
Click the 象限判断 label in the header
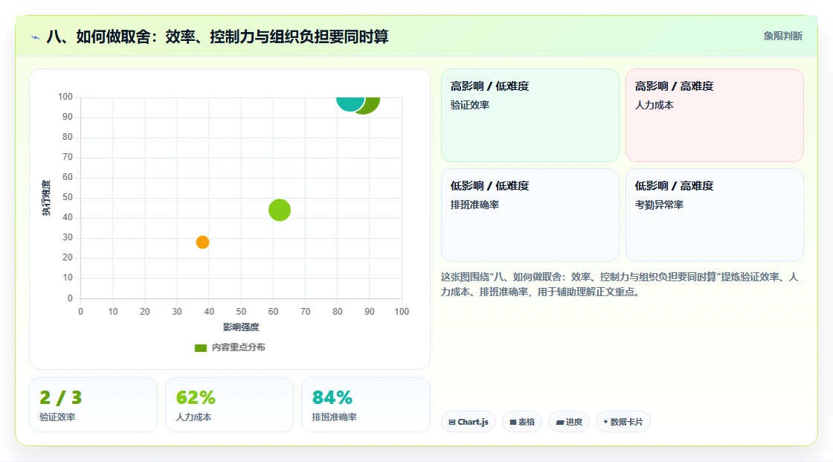782,36
